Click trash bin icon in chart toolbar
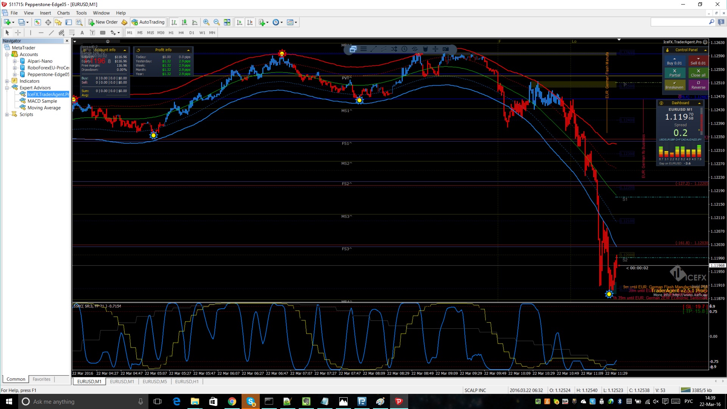Image resolution: width=727 pixels, height=409 pixels. coord(425,49)
